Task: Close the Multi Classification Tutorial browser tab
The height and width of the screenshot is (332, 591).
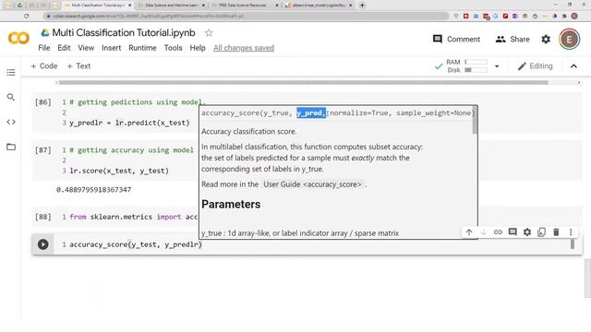Action: coord(129,6)
